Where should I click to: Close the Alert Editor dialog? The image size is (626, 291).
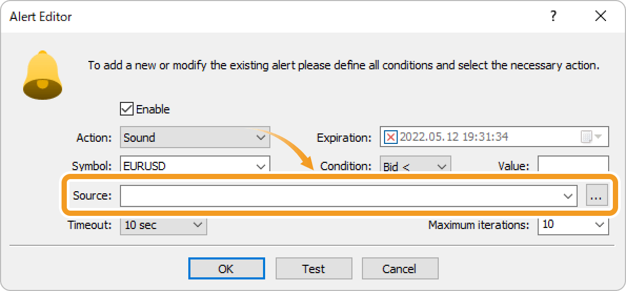[x=601, y=16]
